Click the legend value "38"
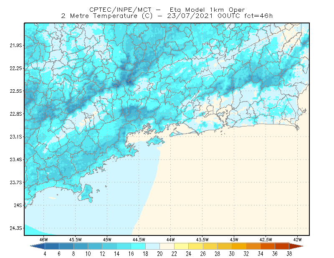 pos(289,254)
